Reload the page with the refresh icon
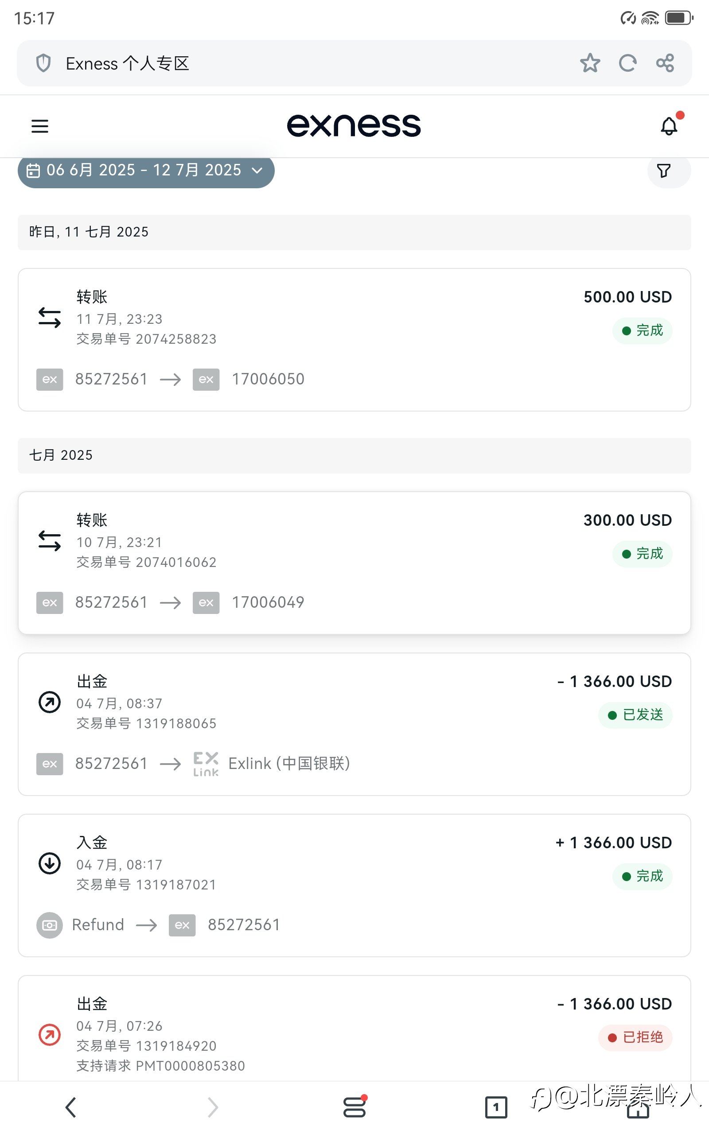Image resolution: width=709 pixels, height=1134 pixels. click(627, 63)
